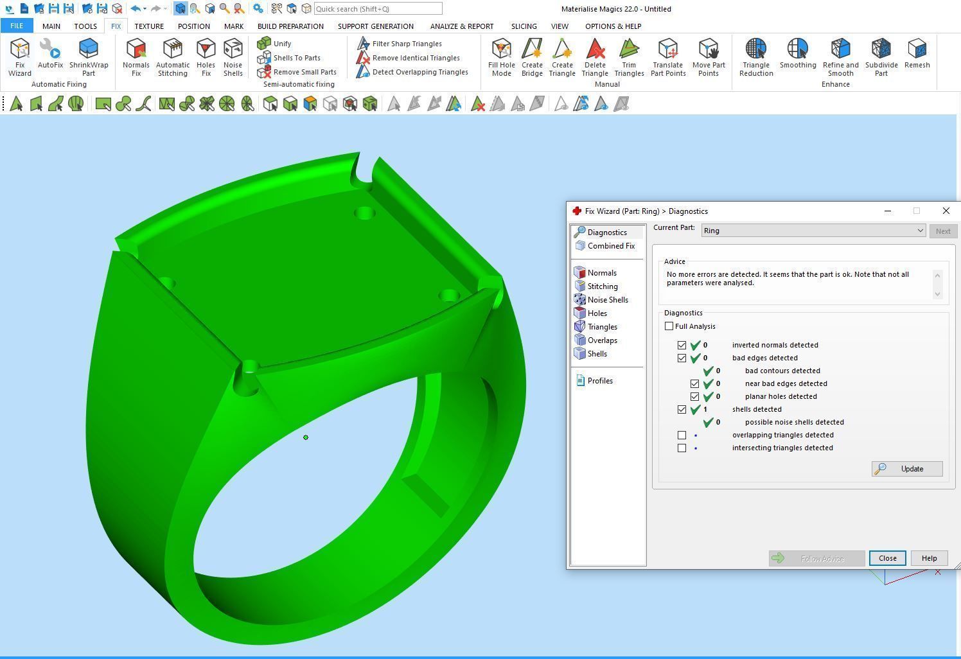The height and width of the screenshot is (659, 961).
Task: Uncheck shells detected checkbox
Action: 682,409
